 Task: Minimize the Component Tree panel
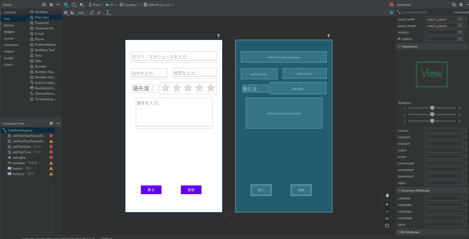click(58, 123)
